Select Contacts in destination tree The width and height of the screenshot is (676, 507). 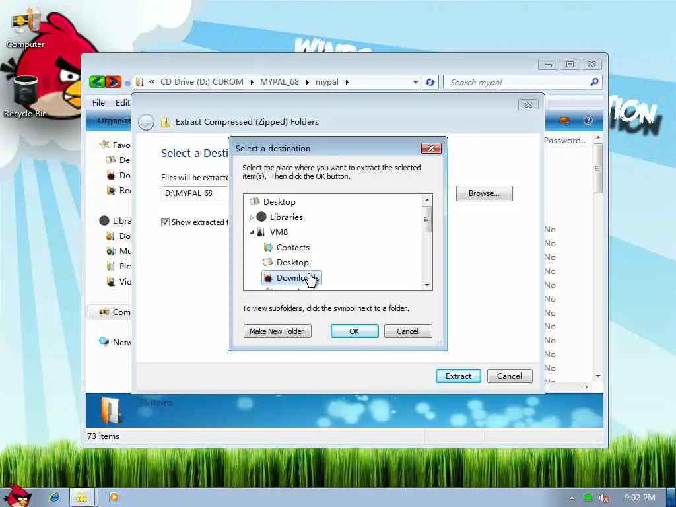point(292,247)
